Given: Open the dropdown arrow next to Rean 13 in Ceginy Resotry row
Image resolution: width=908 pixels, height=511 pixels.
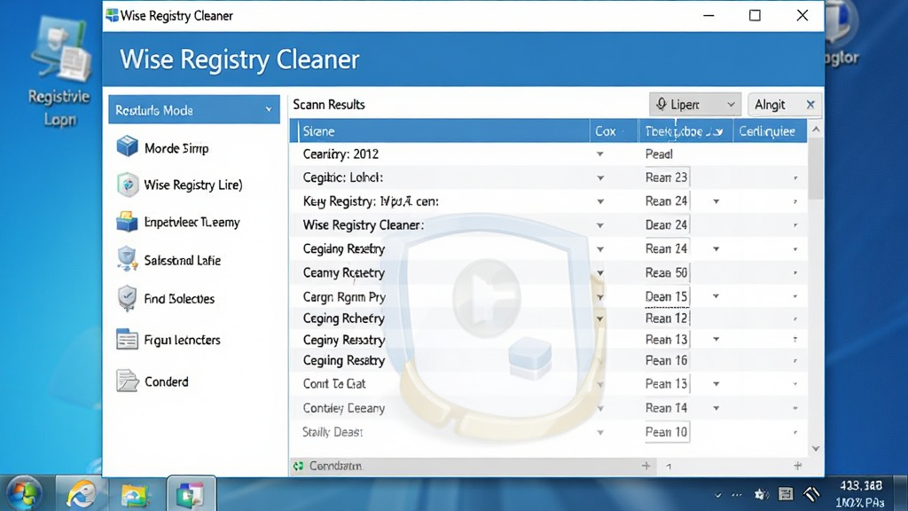Looking at the screenshot, I should click(x=716, y=340).
